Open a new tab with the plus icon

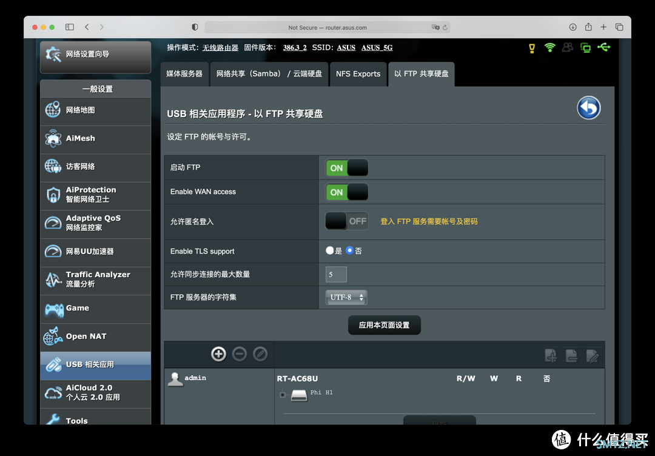(x=603, y=27)
